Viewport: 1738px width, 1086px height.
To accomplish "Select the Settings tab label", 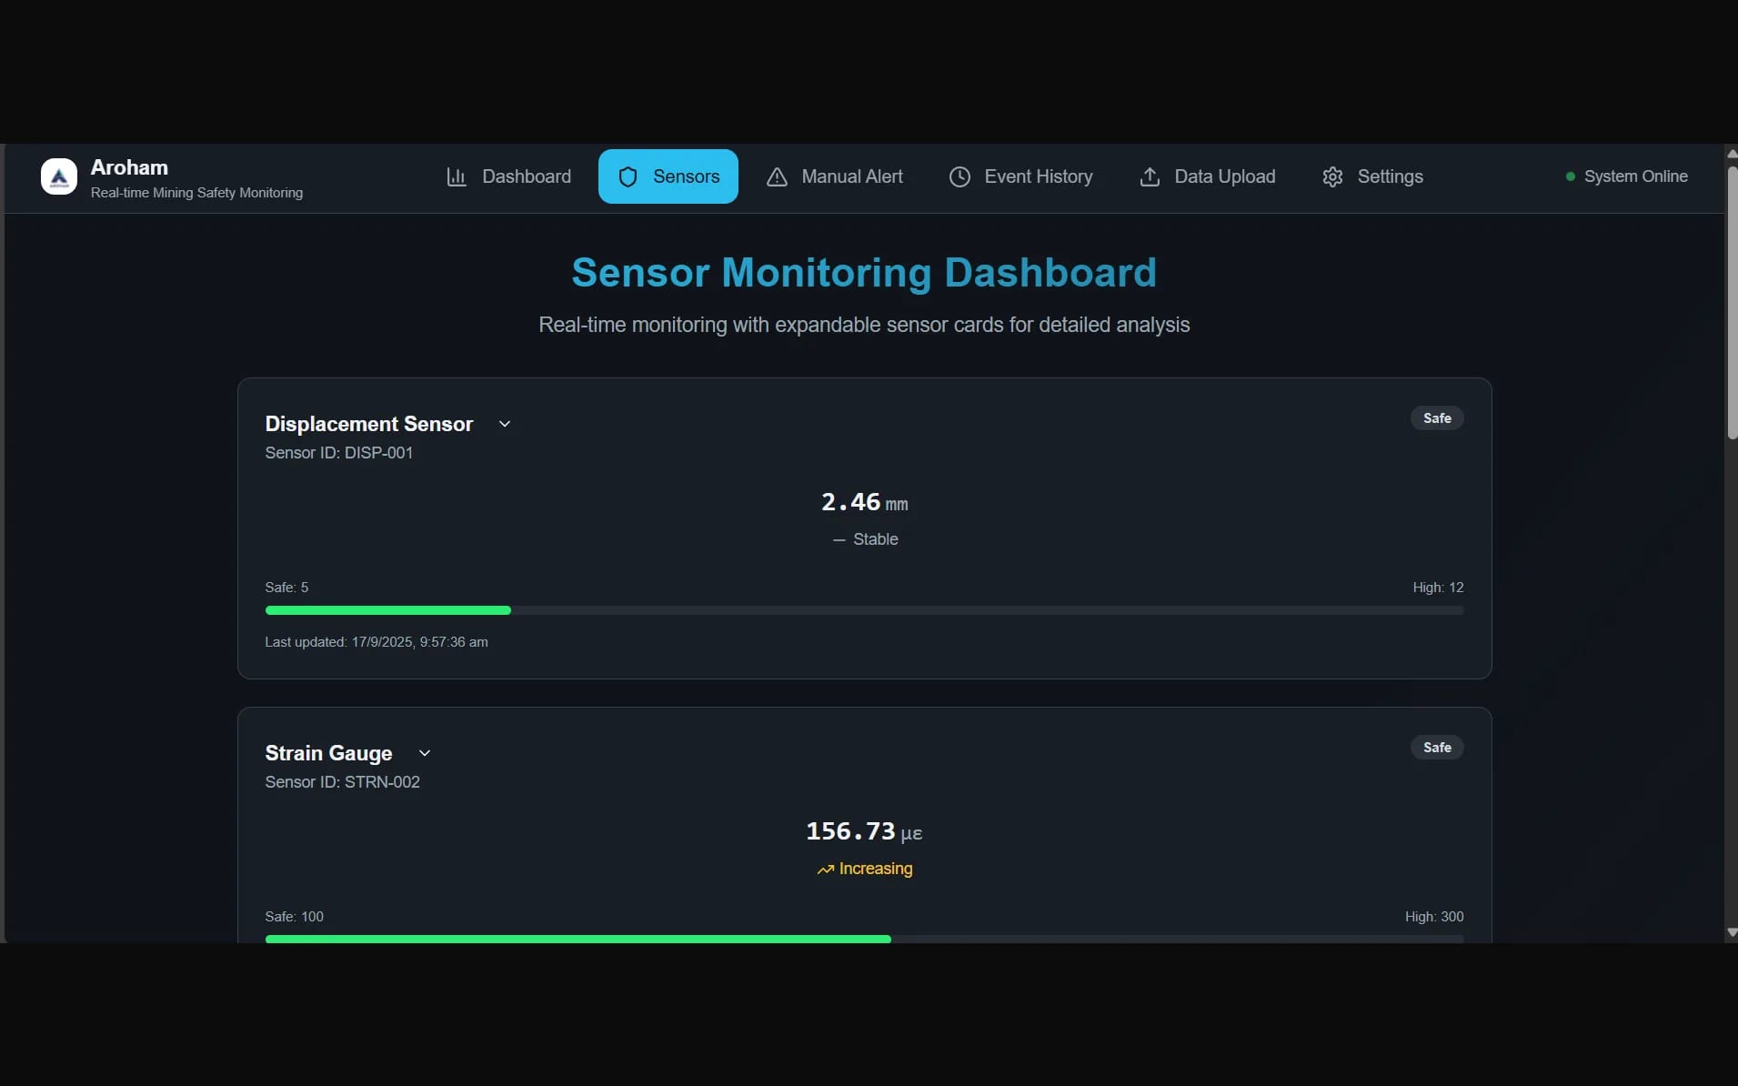I will tap(1390, 176).
